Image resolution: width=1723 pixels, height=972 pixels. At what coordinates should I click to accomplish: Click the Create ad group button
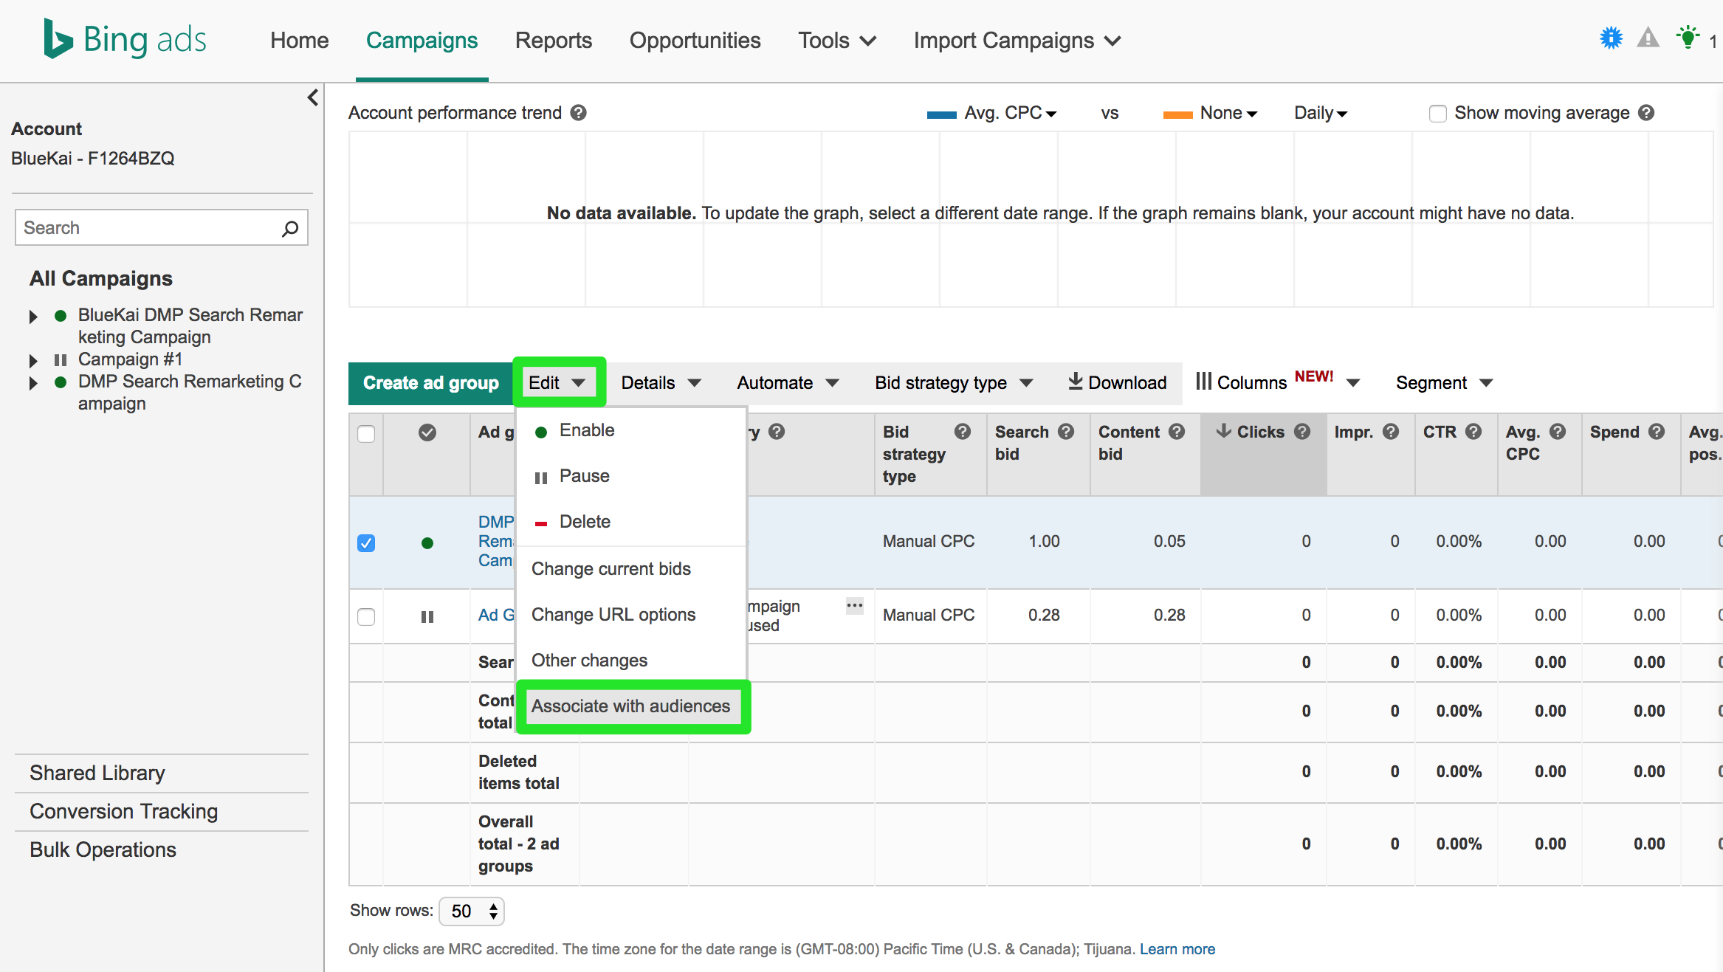(430, 383)
